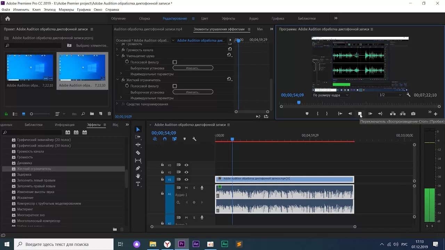
Task: Click the Extract button in Program monitor
Action: 403,114
